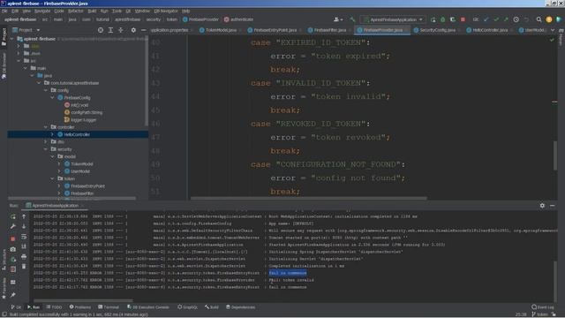Click Down the stack trace arrow
This screenshot has width=565, height=318.
(24, 226)
